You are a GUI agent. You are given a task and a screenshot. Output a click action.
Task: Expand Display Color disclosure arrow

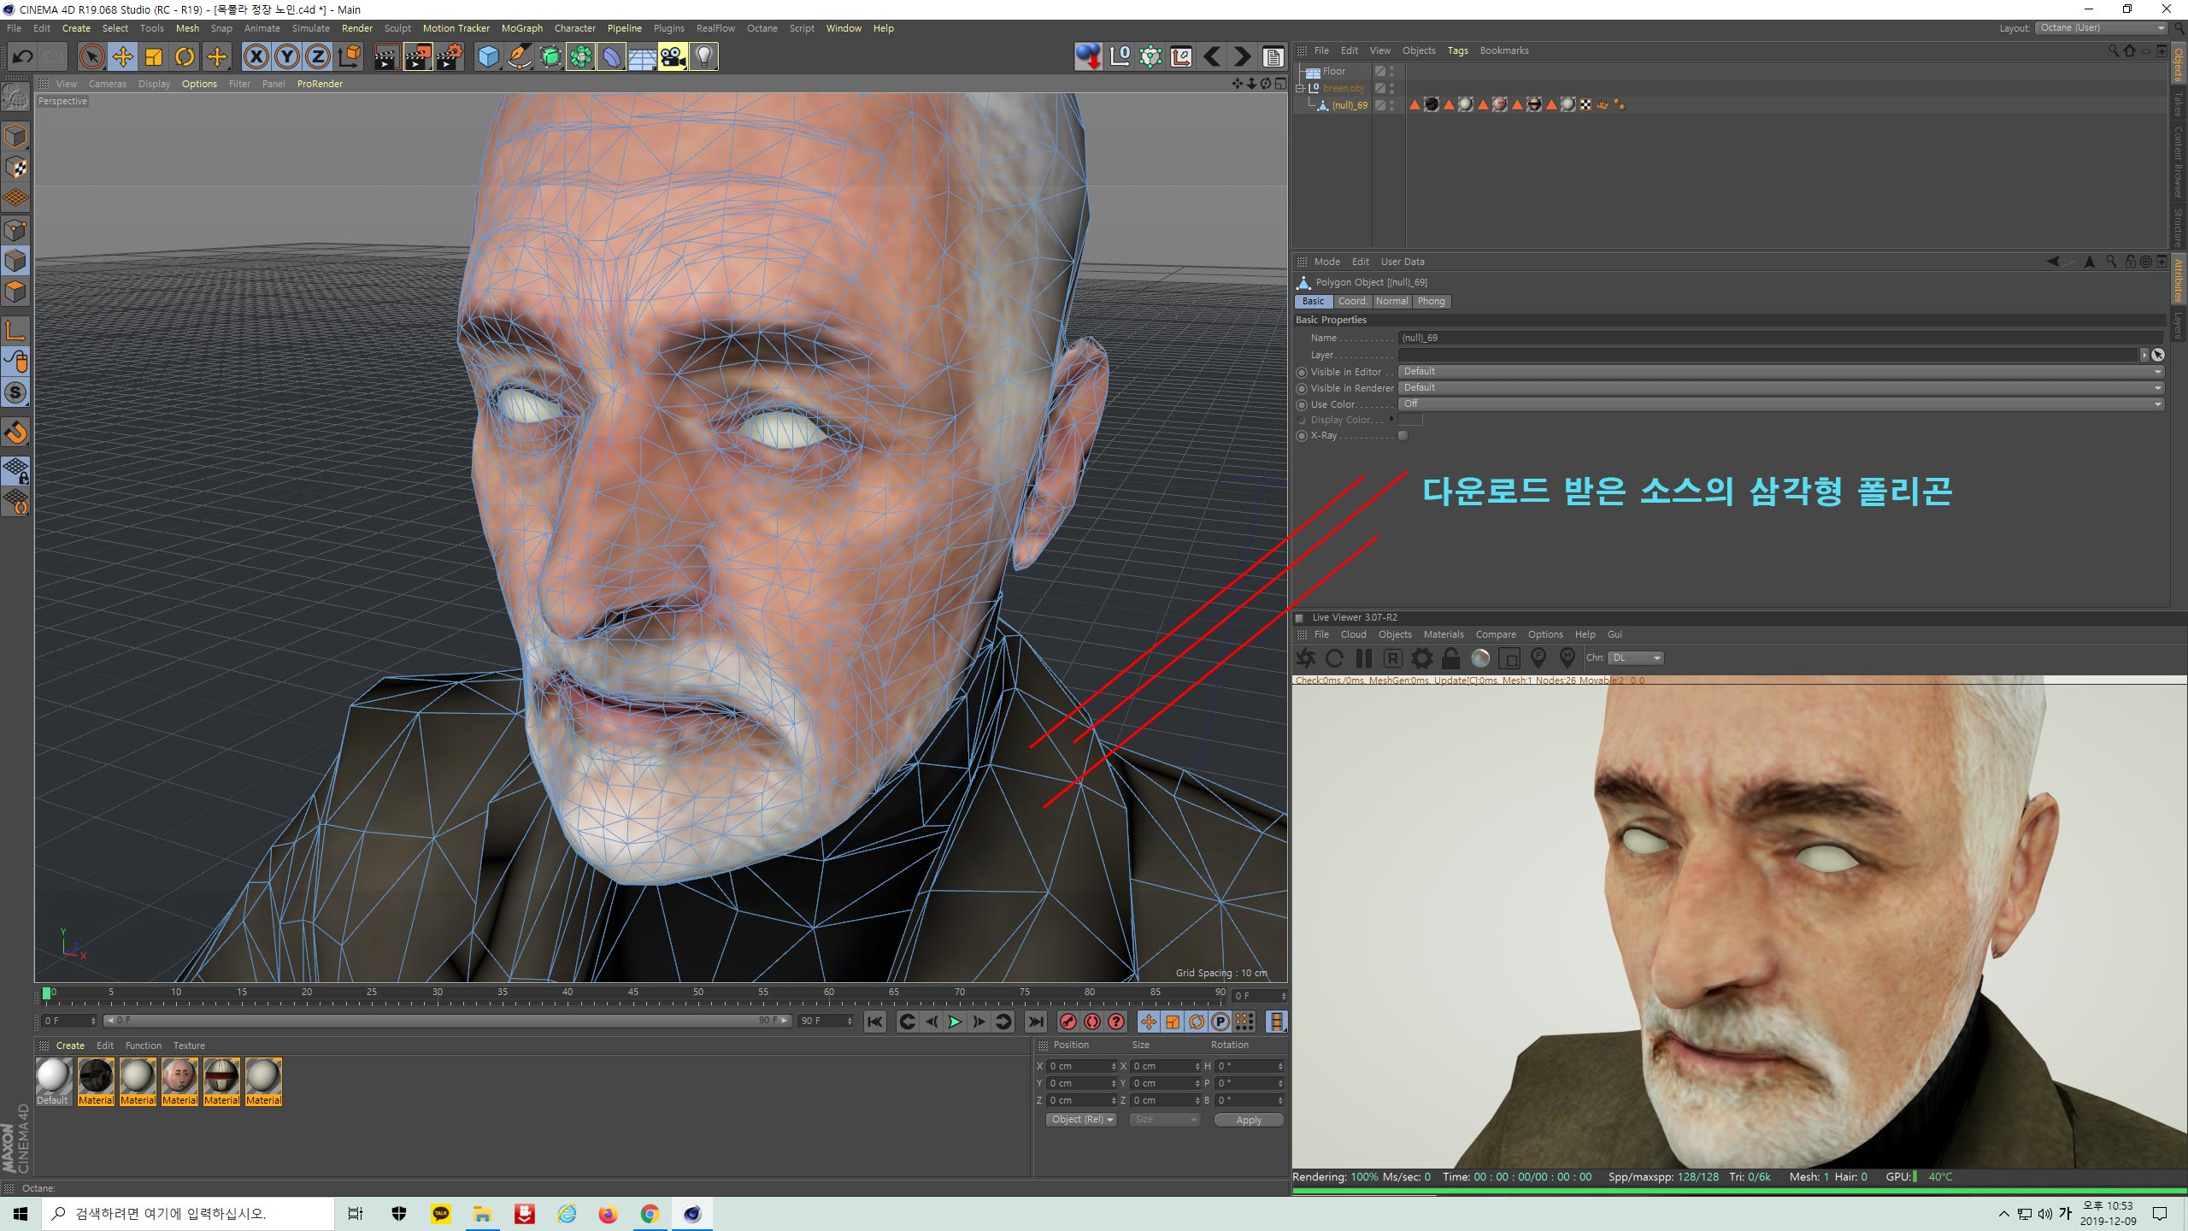(1392, 420)
